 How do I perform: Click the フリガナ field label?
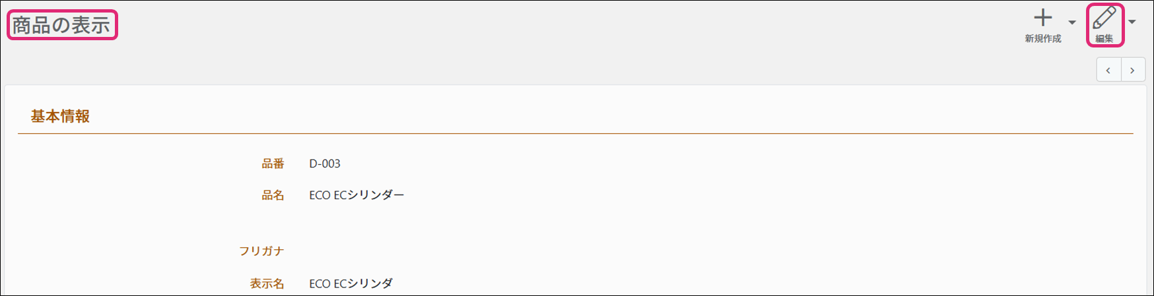(x=261, y=251)
